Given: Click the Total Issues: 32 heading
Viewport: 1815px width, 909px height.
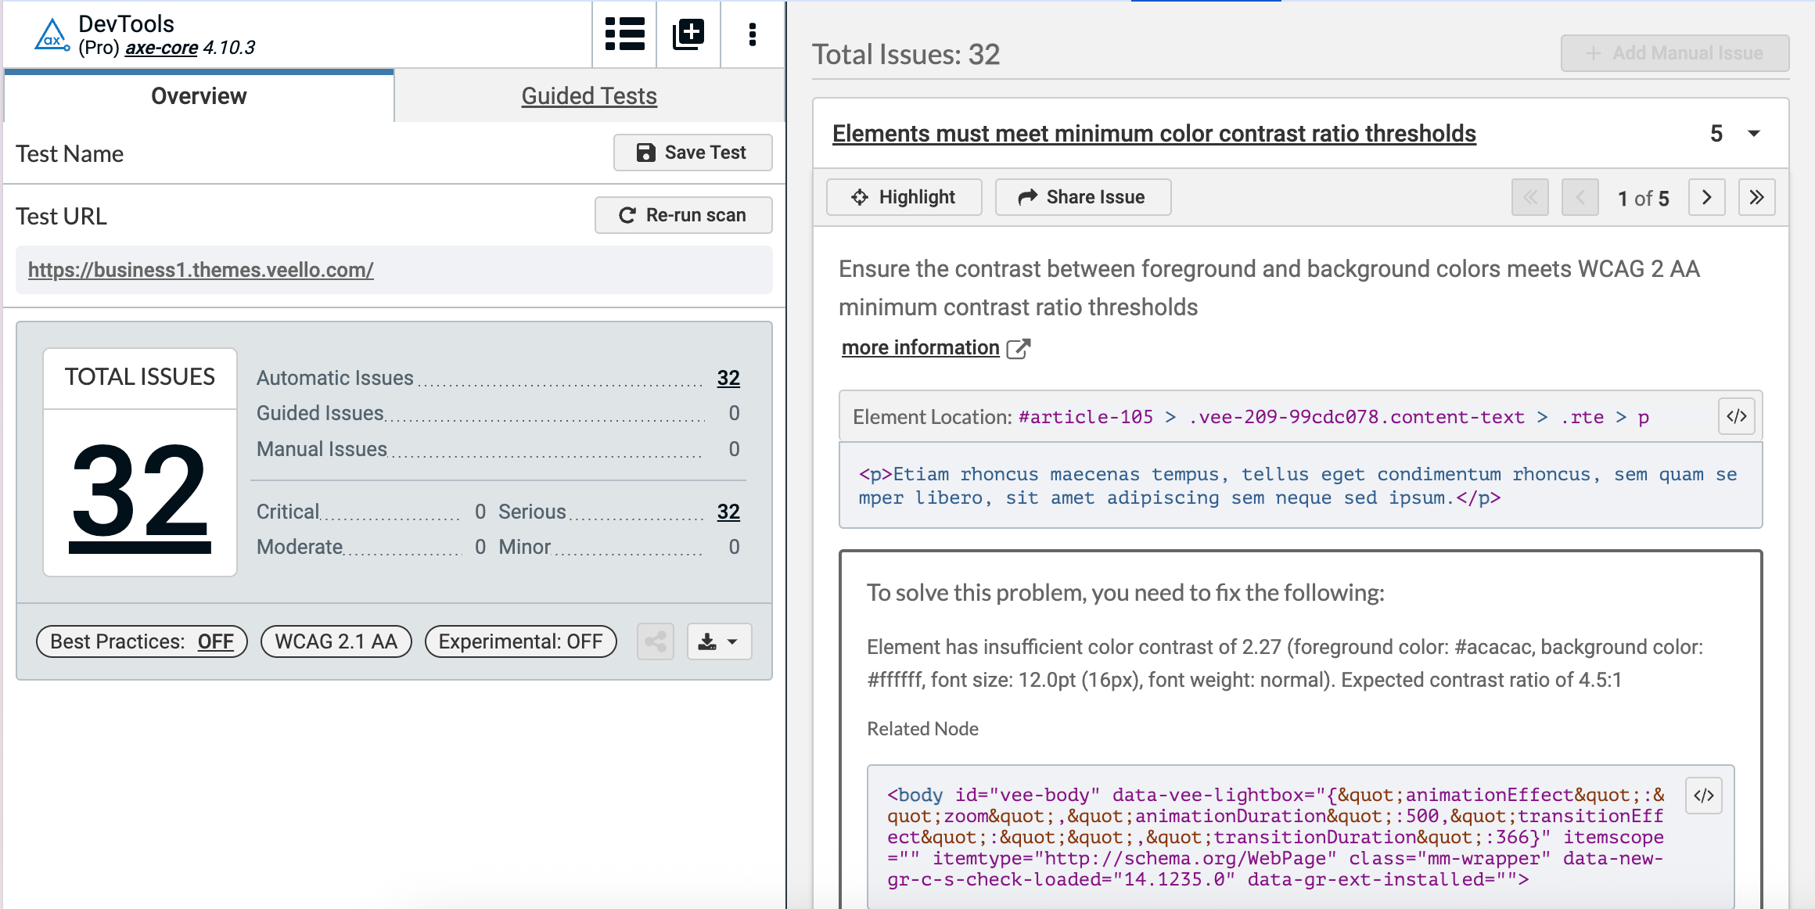Looking at the screenshot, I should coord(906,54).
